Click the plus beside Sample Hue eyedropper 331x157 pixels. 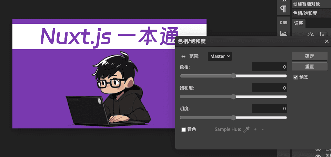pyautogui.click(x=255, y=129)
